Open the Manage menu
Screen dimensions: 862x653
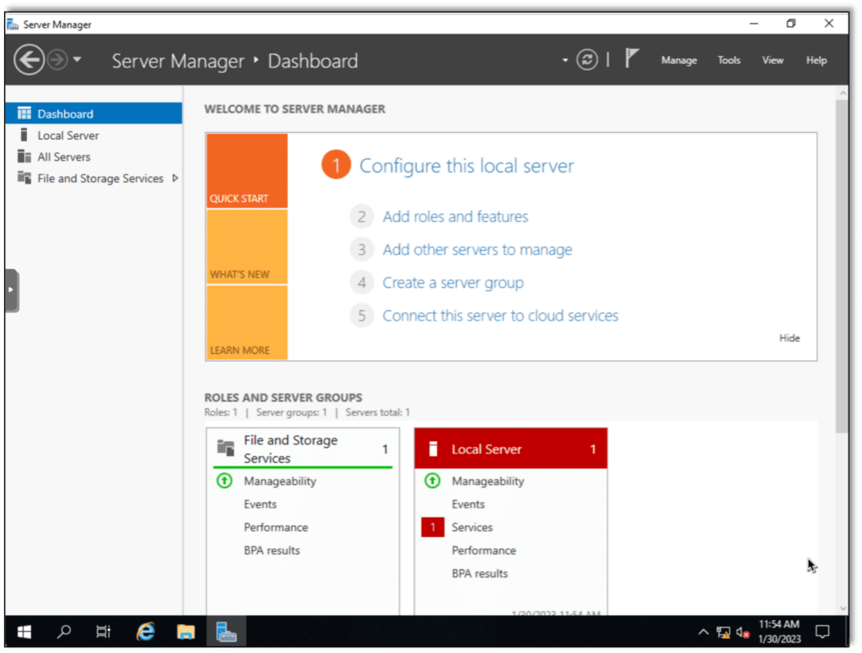pyautogui.click(x=678, y=60)
